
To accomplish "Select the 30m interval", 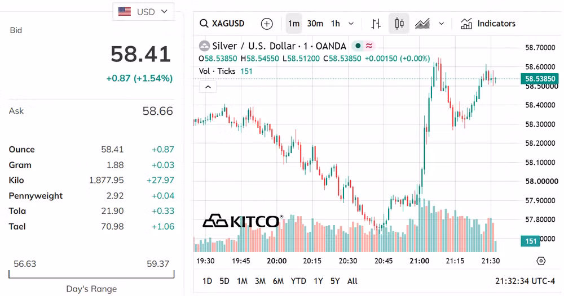I will (x=315, y=24).
